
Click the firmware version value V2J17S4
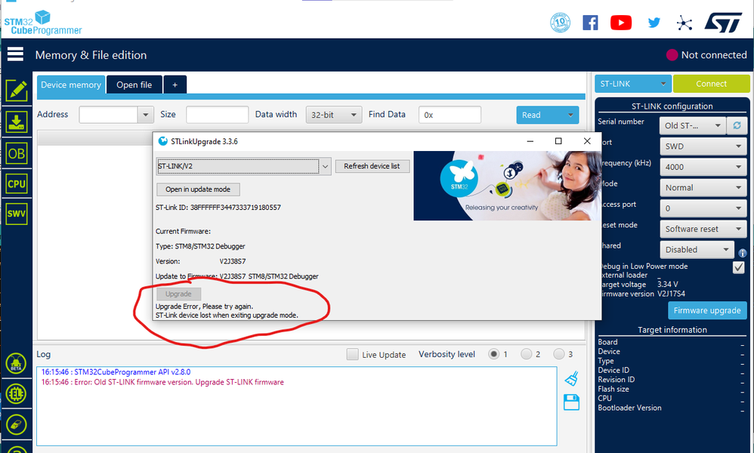pyautogui.click(x=672, y=294)
